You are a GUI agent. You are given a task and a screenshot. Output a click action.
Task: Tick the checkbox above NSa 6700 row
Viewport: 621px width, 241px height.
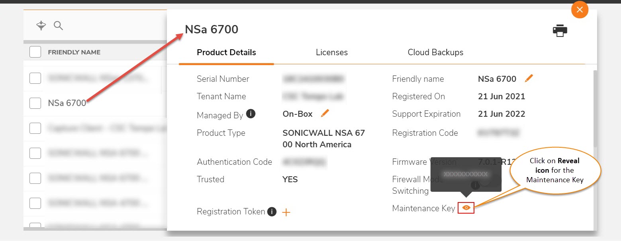point(35,79)
